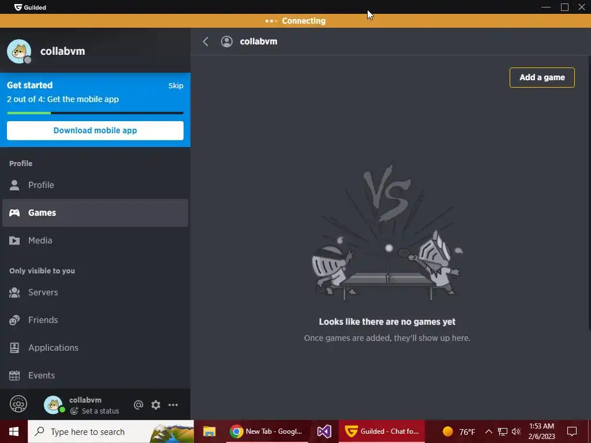The height and width of the screenshot is (443, 591).
Task: Click the network tray icon
Action: pos(503,431)
